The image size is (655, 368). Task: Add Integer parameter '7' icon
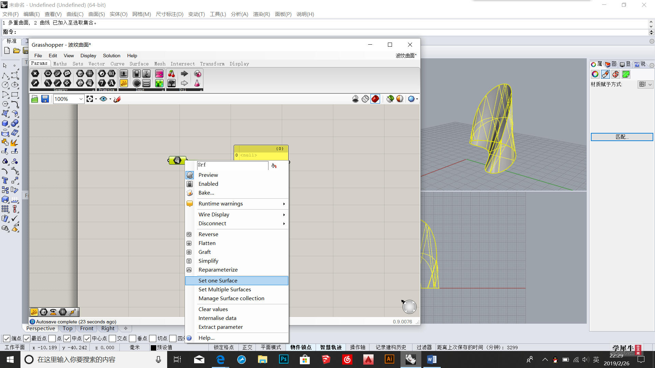point(102,83)
